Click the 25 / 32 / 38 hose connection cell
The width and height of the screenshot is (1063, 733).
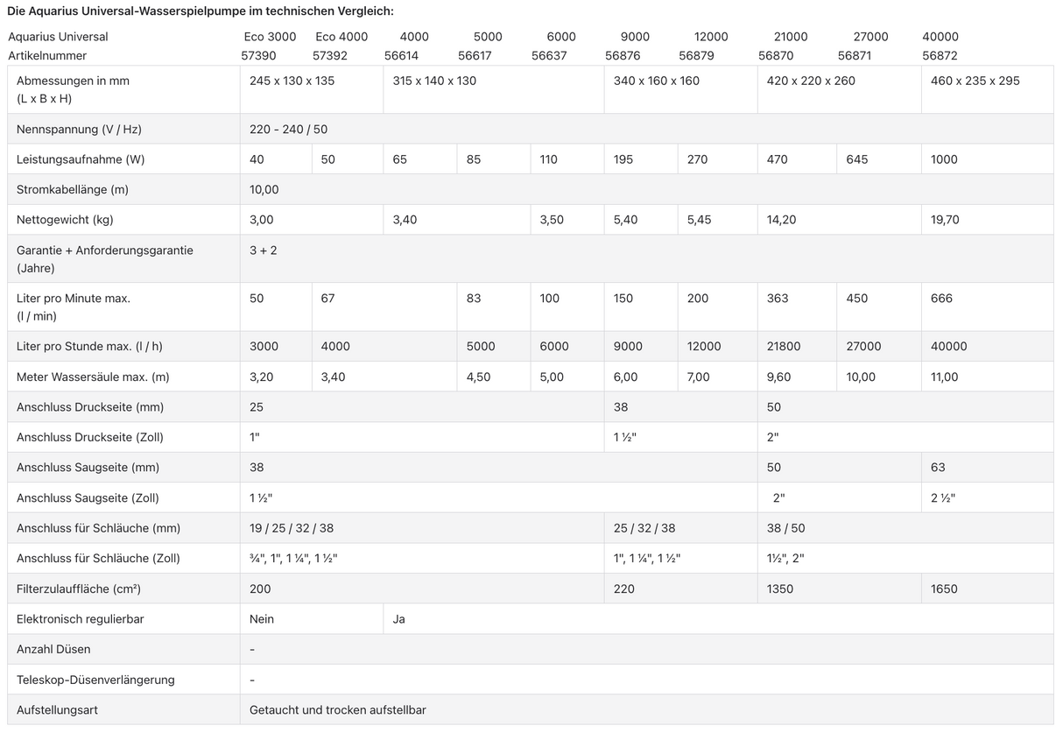644,528
